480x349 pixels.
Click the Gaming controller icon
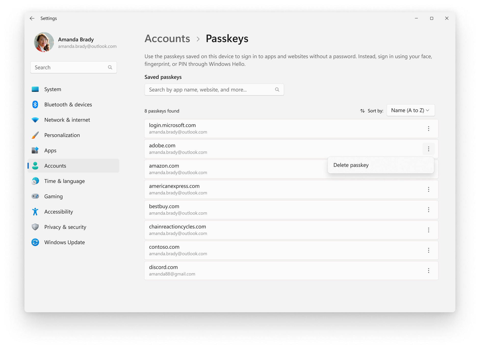[x=35, y=196]
